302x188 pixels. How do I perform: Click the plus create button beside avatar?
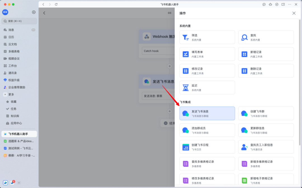pyautogui.click(x=34, y=12)
